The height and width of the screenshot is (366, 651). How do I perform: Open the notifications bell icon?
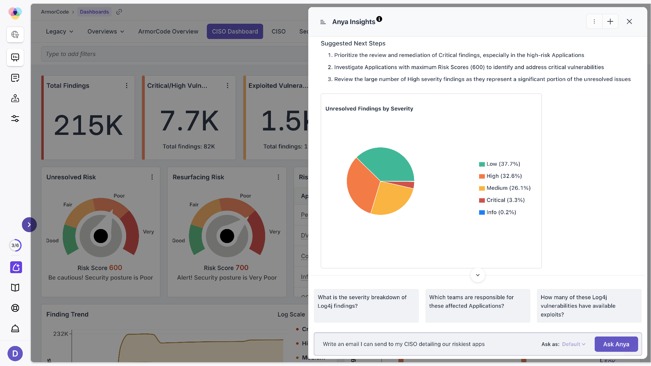point(15,328)
